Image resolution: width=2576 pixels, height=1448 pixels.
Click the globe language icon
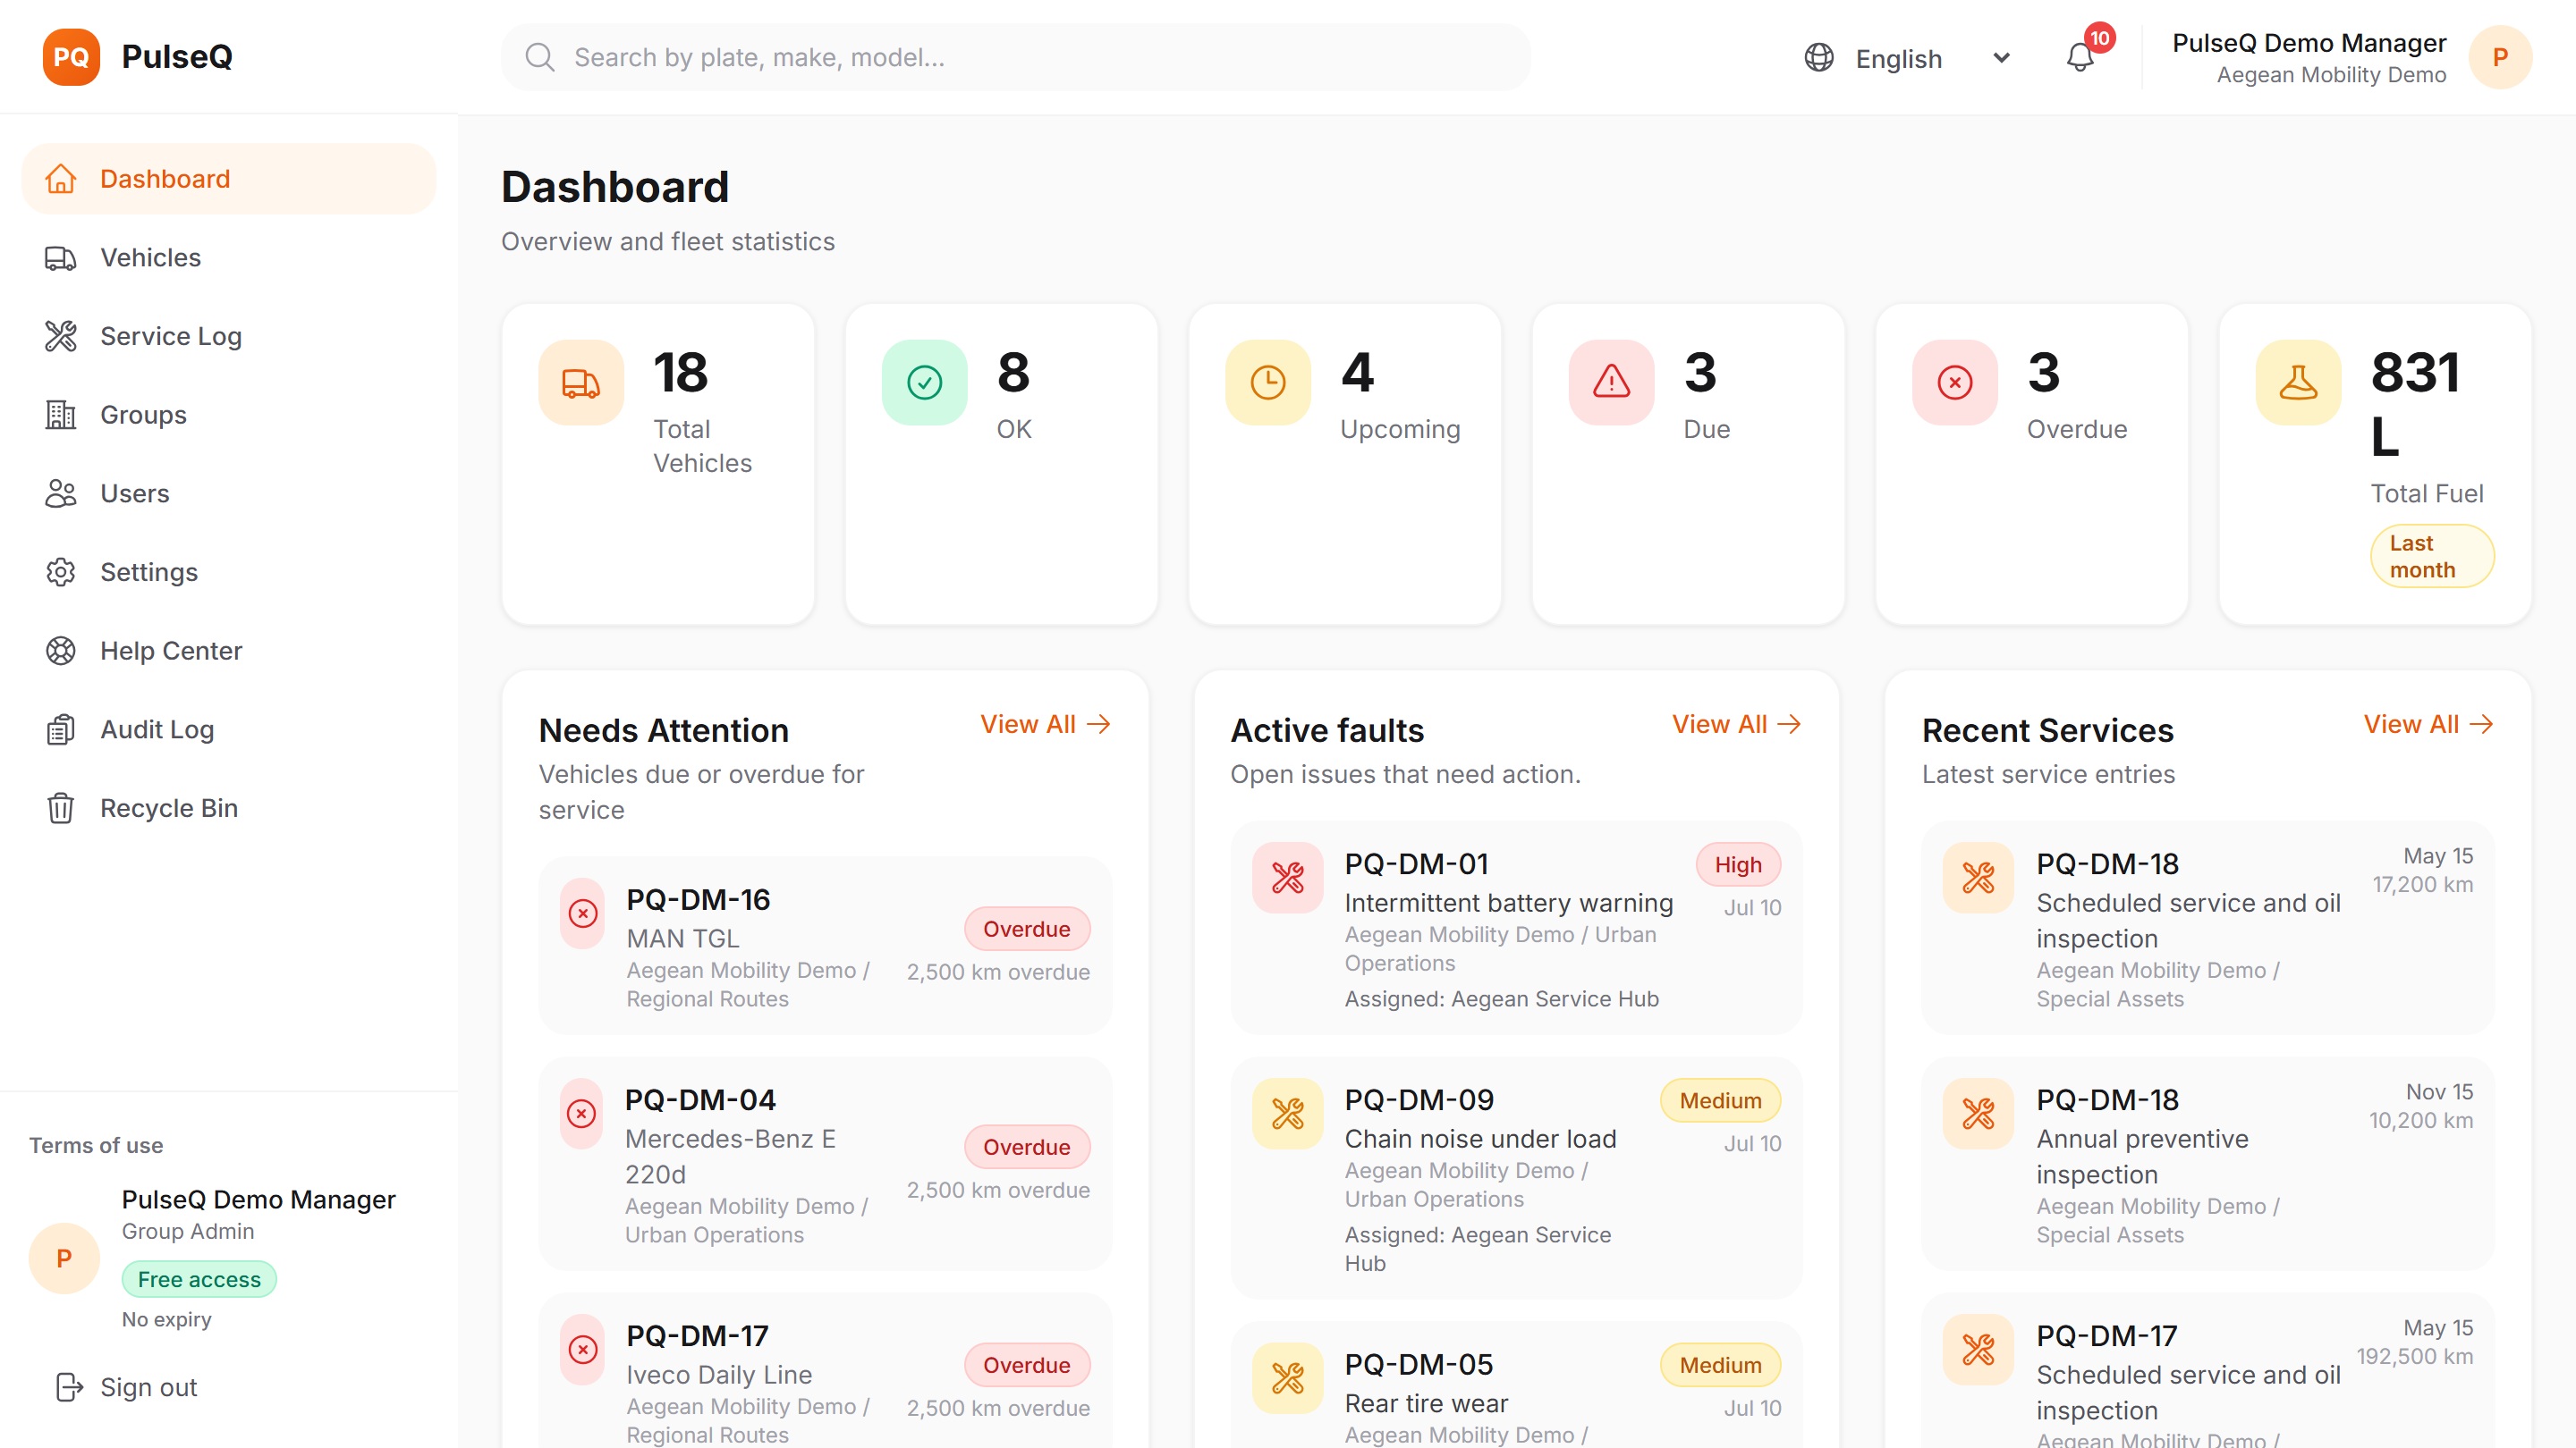(1819, 58)
